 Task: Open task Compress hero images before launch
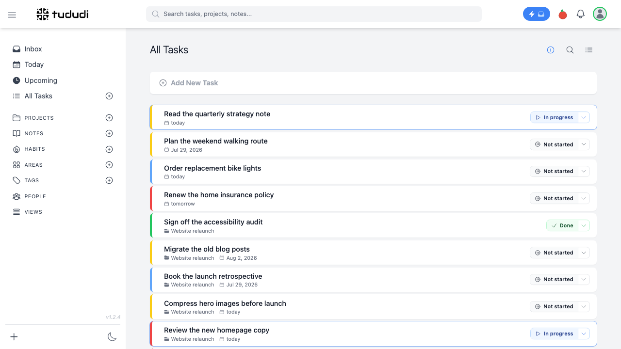(225, 303)
